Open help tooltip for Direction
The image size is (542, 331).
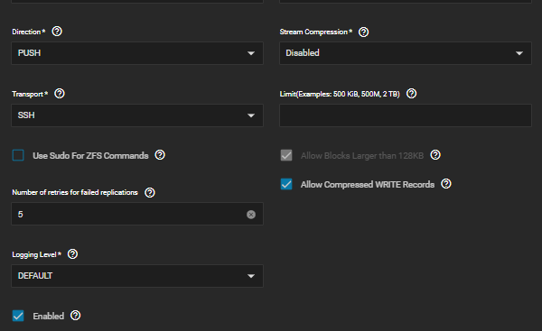(57, 32)
